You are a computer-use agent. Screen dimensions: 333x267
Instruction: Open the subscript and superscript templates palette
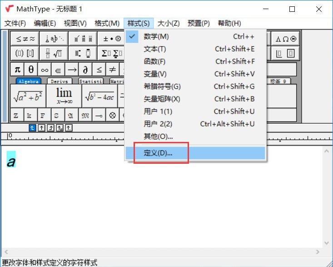click(83, 53)
